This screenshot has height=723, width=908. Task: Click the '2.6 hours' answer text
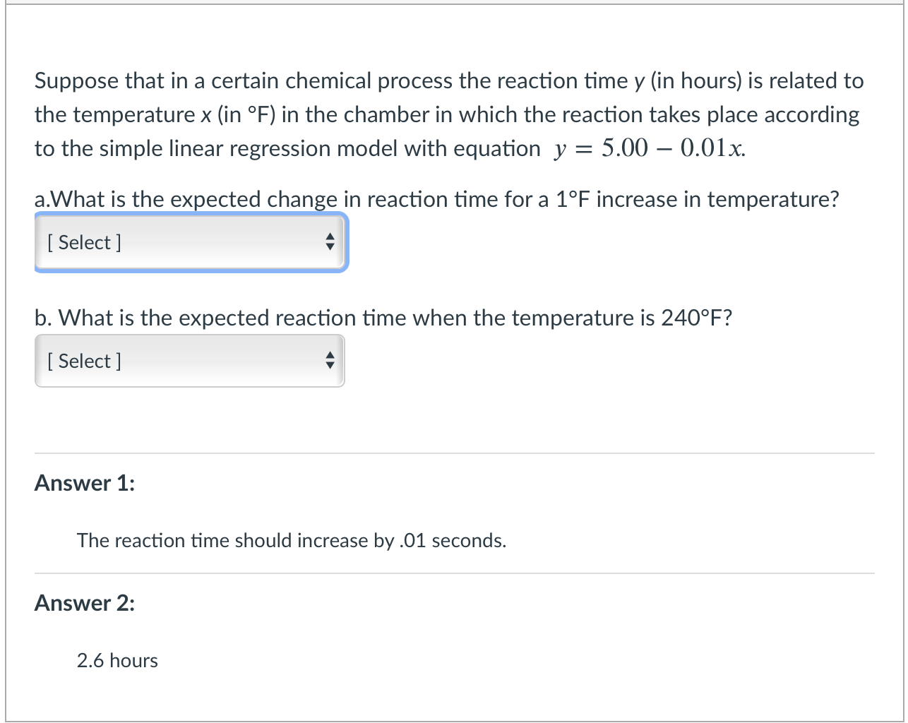[117, 661]
